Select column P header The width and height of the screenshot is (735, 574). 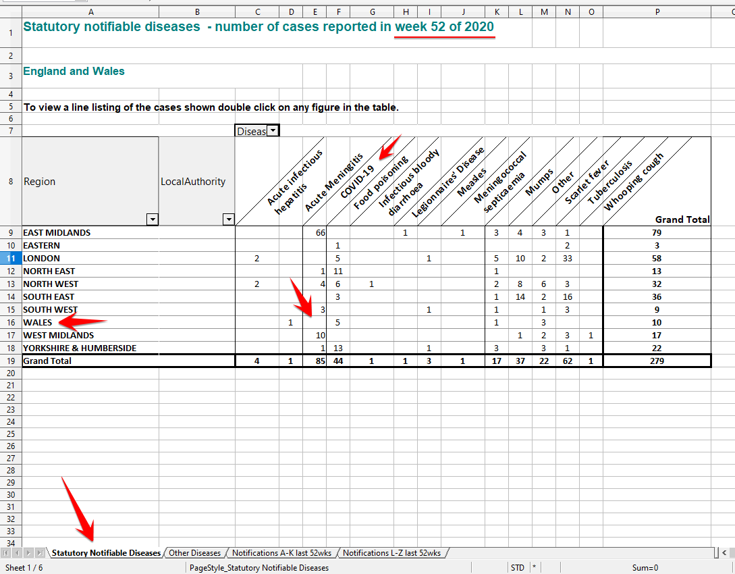(x=657, y=12)
